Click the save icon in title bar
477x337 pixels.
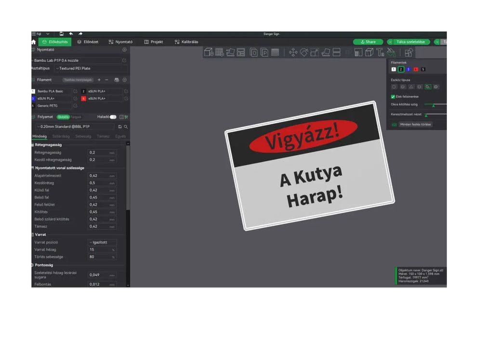(62, 34)
